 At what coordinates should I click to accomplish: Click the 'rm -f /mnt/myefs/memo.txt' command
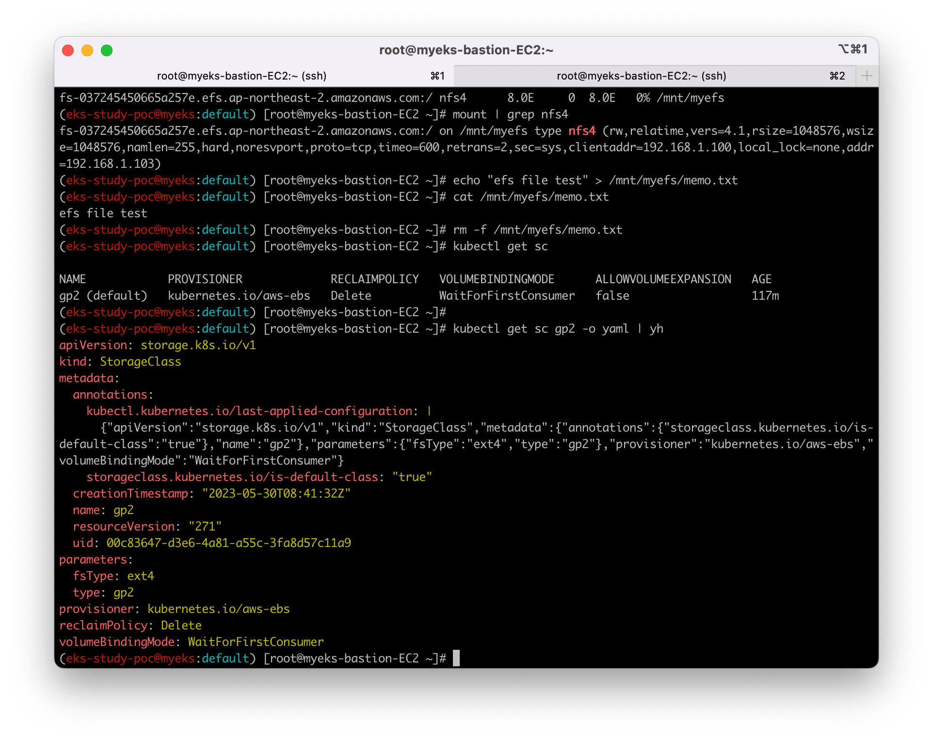537,230
